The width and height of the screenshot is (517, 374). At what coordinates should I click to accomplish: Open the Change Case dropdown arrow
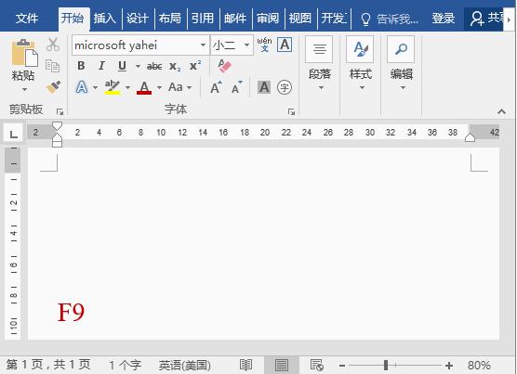190,87
